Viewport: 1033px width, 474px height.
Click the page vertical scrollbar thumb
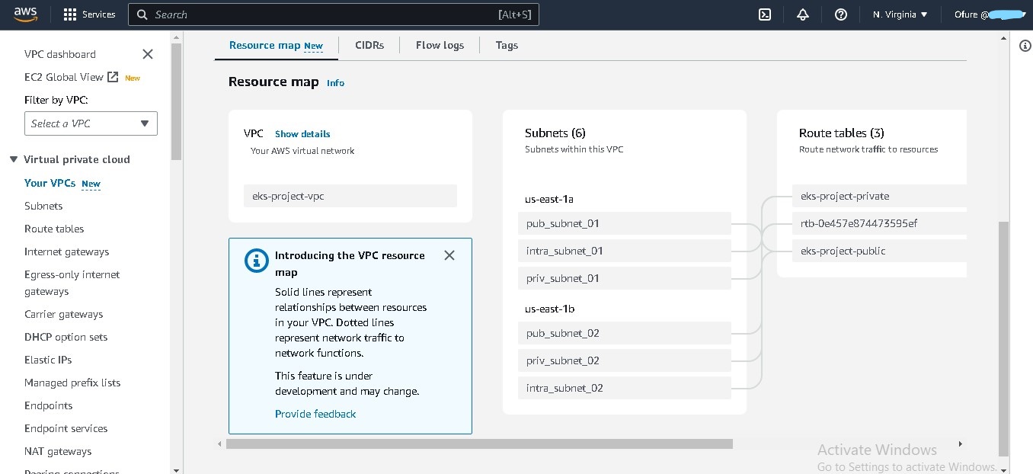pos(1003,338)
